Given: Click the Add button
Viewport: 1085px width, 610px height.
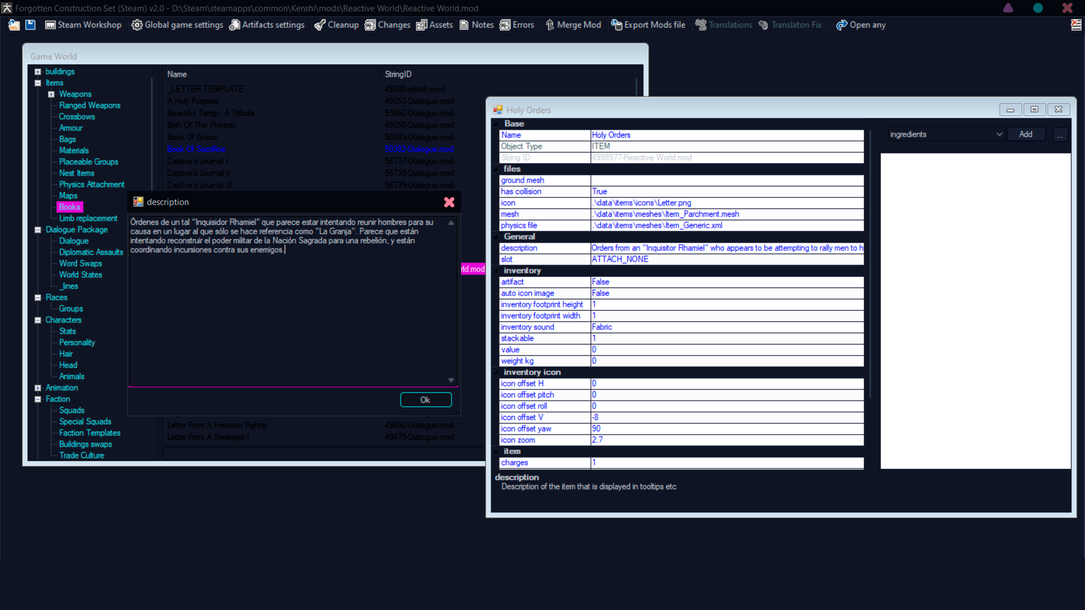Looking at the screenshot, I should (1026, 134).
